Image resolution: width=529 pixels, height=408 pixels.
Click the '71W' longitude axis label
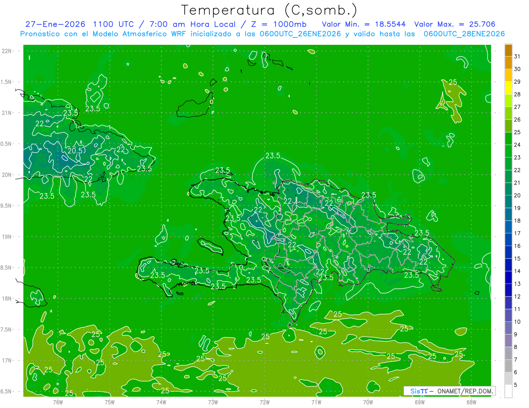point(316,402)
